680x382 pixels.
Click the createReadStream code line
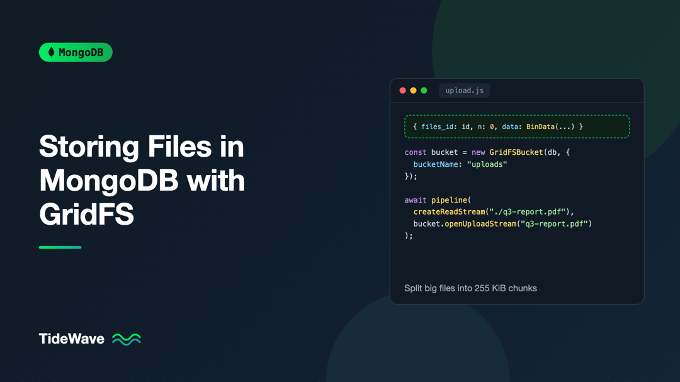click(494, 212)
